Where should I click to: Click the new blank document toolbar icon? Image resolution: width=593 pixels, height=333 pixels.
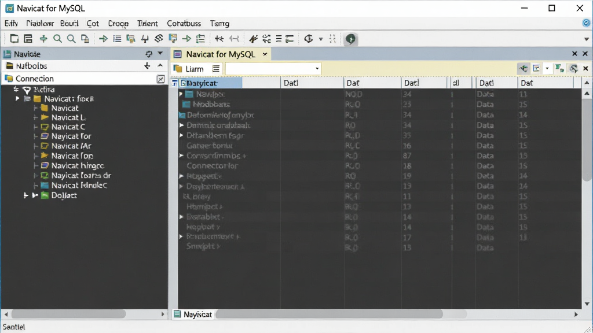tap(14, 39)
